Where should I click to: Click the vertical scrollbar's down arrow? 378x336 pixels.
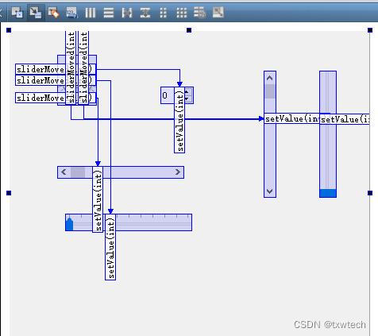[x=270, y=191]
